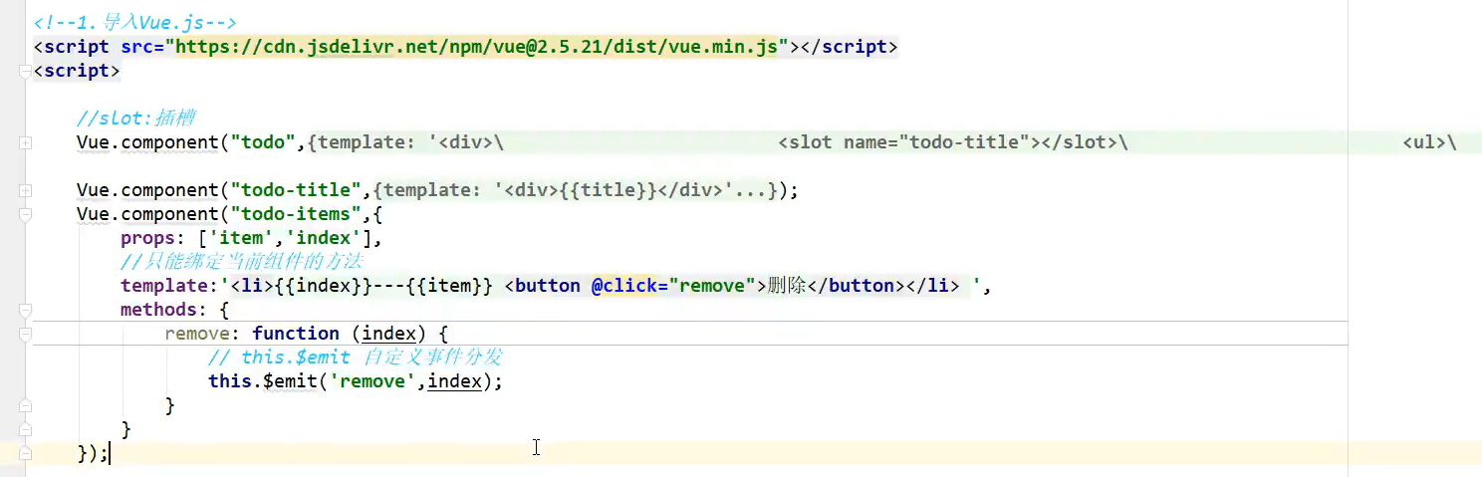Click the @click="remove" attribute
Screen dimensions: 1482x477
coord(674,286)
